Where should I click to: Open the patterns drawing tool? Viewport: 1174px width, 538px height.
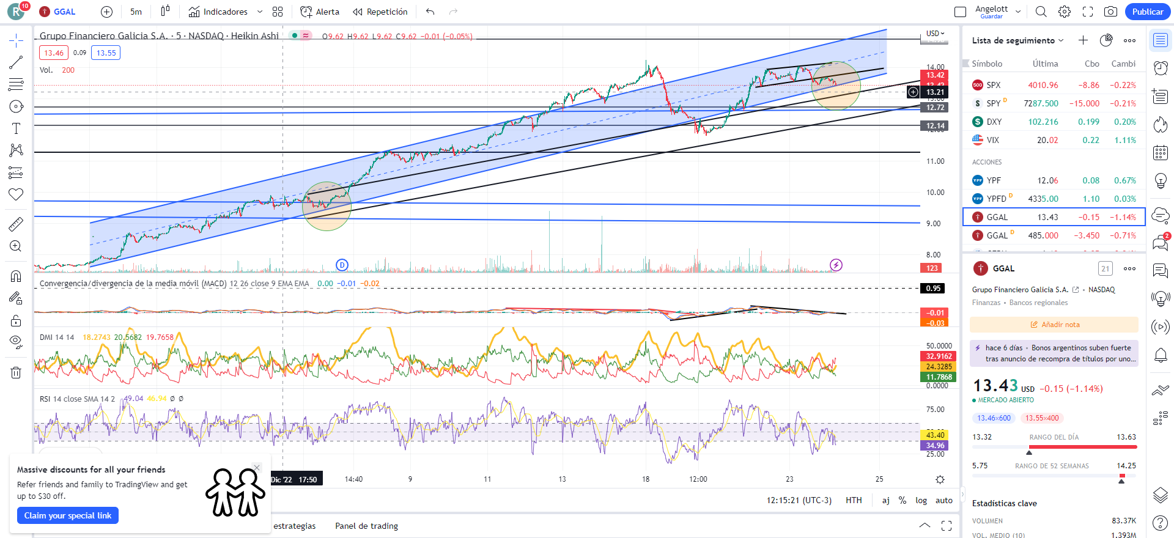[x=16, y=150]
